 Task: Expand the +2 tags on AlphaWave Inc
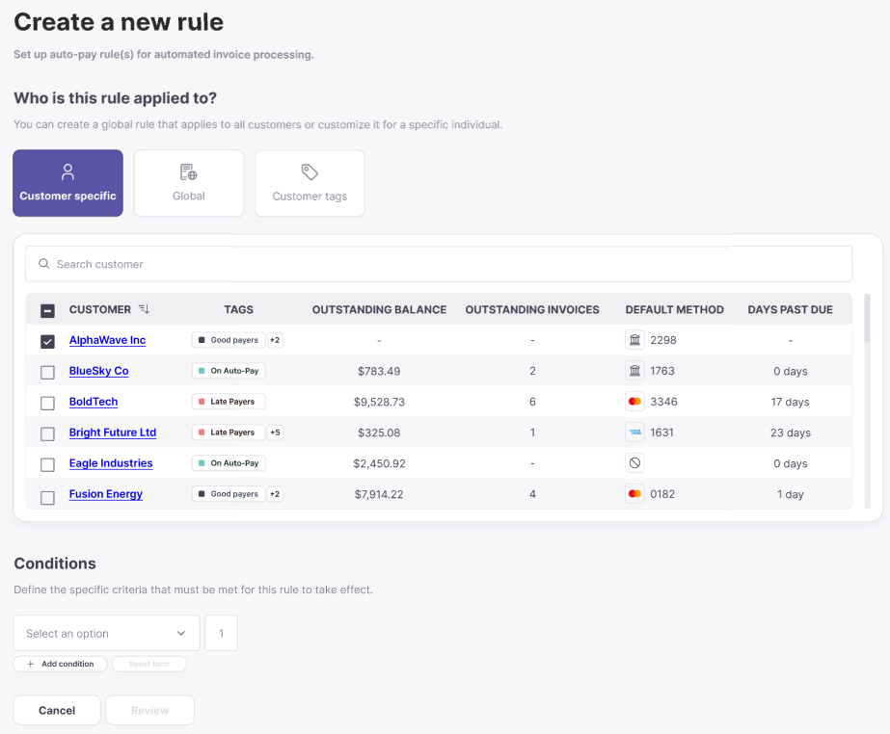tap(275, 340)
